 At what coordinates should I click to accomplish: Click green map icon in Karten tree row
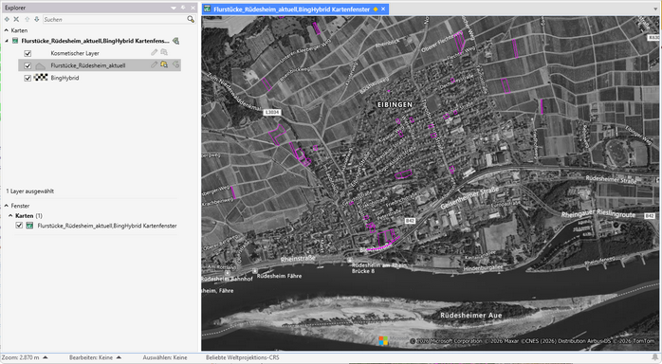coord(15,41)
